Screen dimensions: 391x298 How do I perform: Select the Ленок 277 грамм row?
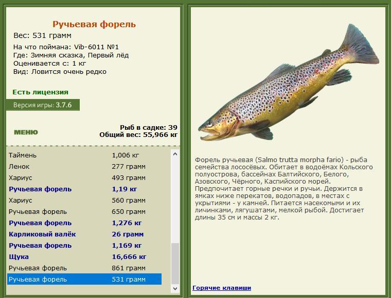tap(84, 167)
